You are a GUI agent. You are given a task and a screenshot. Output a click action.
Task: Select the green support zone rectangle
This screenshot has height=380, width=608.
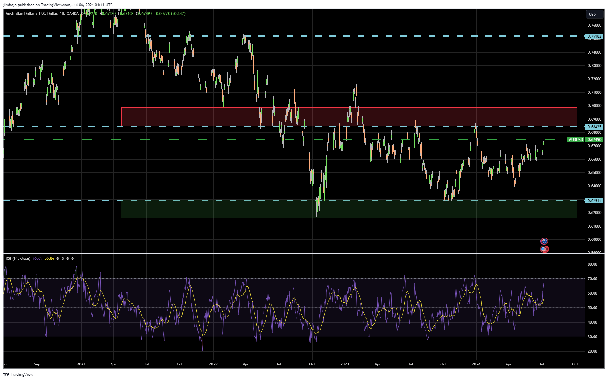click(349, 209)
